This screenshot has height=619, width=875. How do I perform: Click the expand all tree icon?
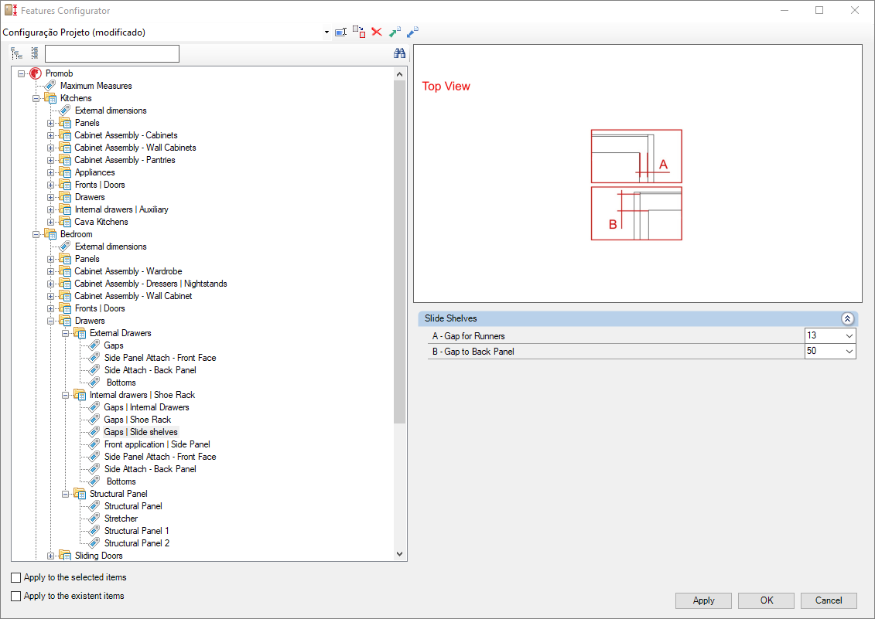(x=17, y=53)
